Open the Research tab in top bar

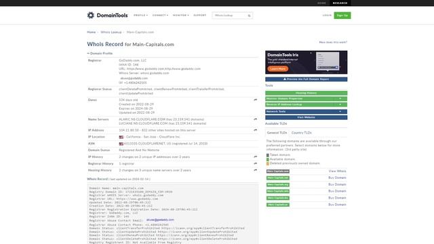point(340,3)
